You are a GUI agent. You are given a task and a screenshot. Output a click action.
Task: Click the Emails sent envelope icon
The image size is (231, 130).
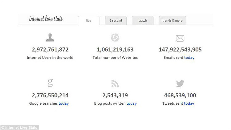click(x=180, y=38)
